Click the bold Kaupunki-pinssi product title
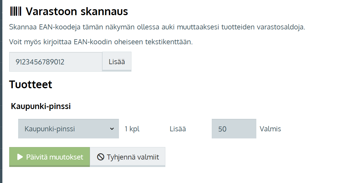 click(41, 106)
